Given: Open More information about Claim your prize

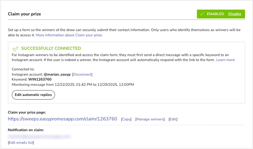Looking at the screenshot, I should point(69,35).
